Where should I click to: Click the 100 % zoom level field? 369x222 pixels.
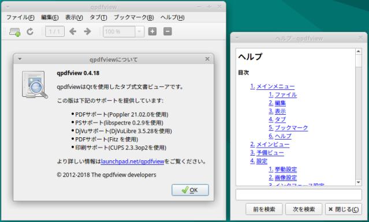coord(119,32)
